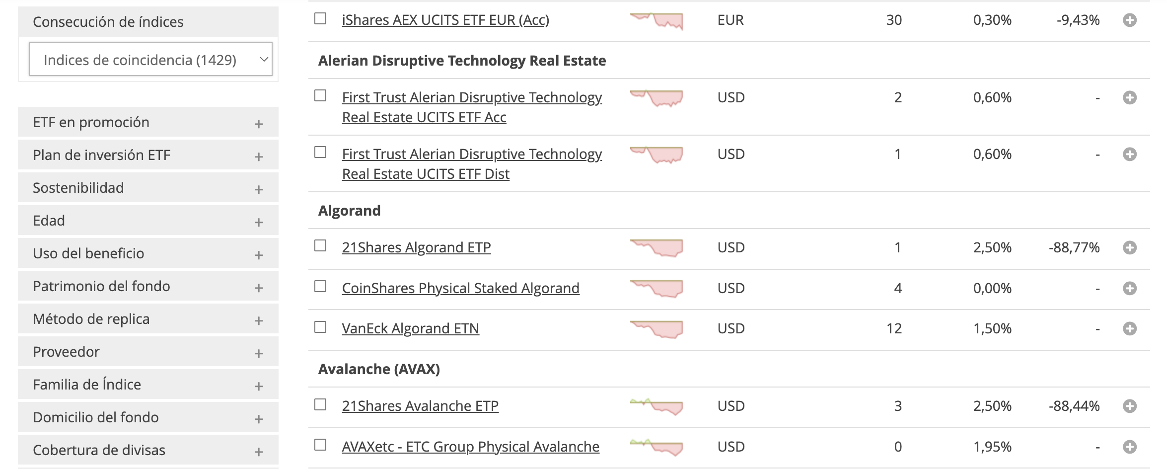The height and width of the screenshot is (469, 1167).
Task: Open the Indices de coincidencia dropdown
Action: 150,60
